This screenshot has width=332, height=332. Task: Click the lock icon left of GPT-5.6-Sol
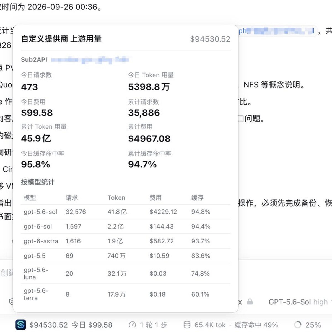[250, 302]
